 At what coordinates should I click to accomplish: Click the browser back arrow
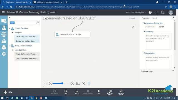pos(3,7)
